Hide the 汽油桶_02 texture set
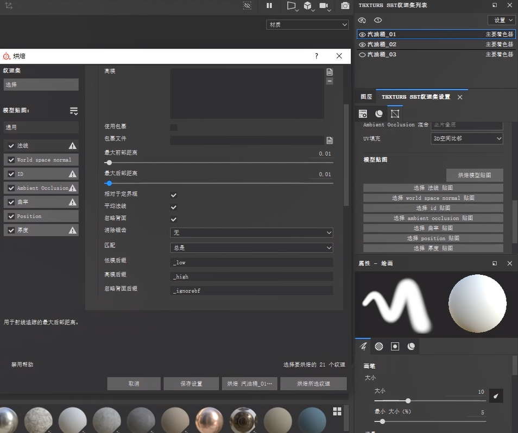This screenshot has width=518, height=433. click(x=363, y=45)
